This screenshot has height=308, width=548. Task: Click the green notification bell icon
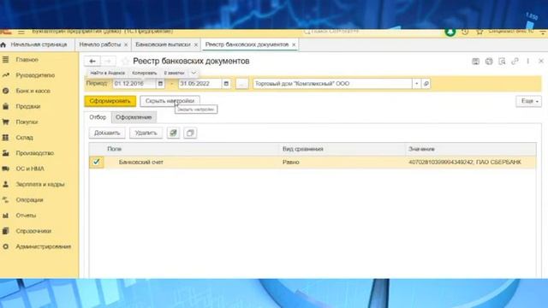click(x=450, y=33)
